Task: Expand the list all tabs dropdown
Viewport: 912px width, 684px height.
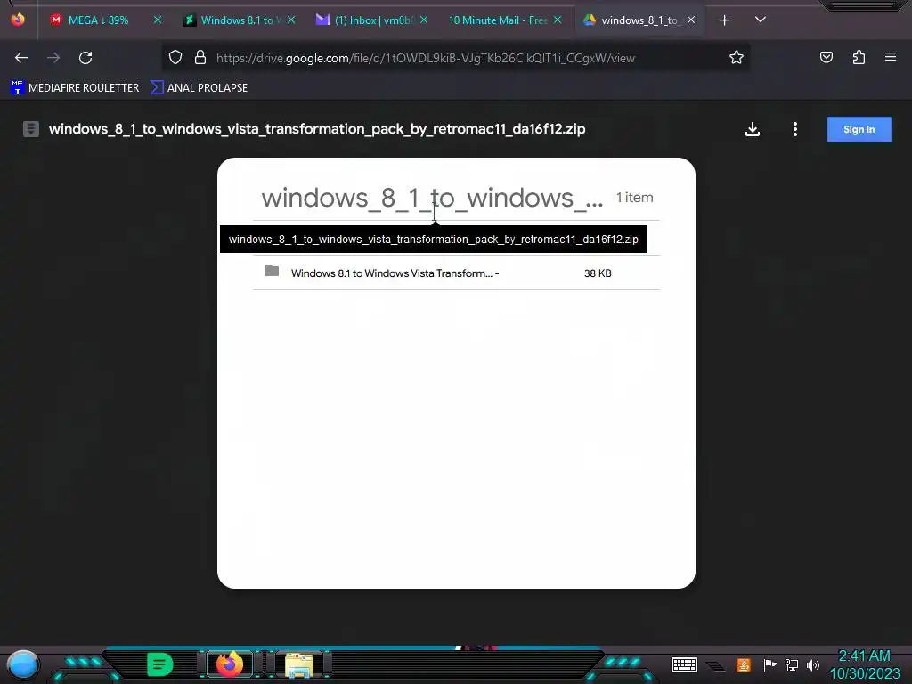Action: coord(761,20)
